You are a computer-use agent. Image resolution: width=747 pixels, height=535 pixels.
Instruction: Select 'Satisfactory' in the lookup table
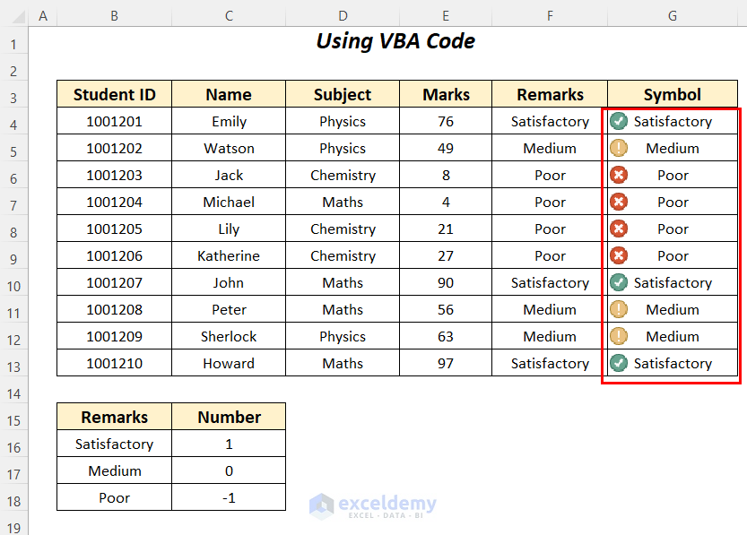pos(115,444)
